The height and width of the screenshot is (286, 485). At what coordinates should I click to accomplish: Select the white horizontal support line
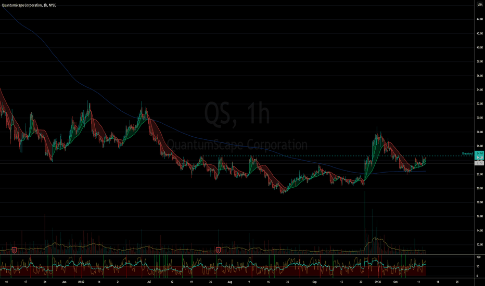(x=237, y=163)
